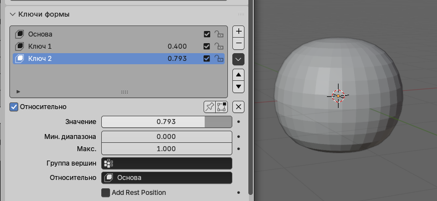Move shape key down in list

point(238,86)
